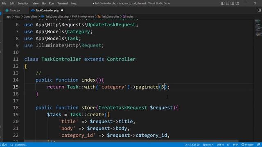Select language mode PHP
Screen dimensions: 262x147
[x=235, y=145]
